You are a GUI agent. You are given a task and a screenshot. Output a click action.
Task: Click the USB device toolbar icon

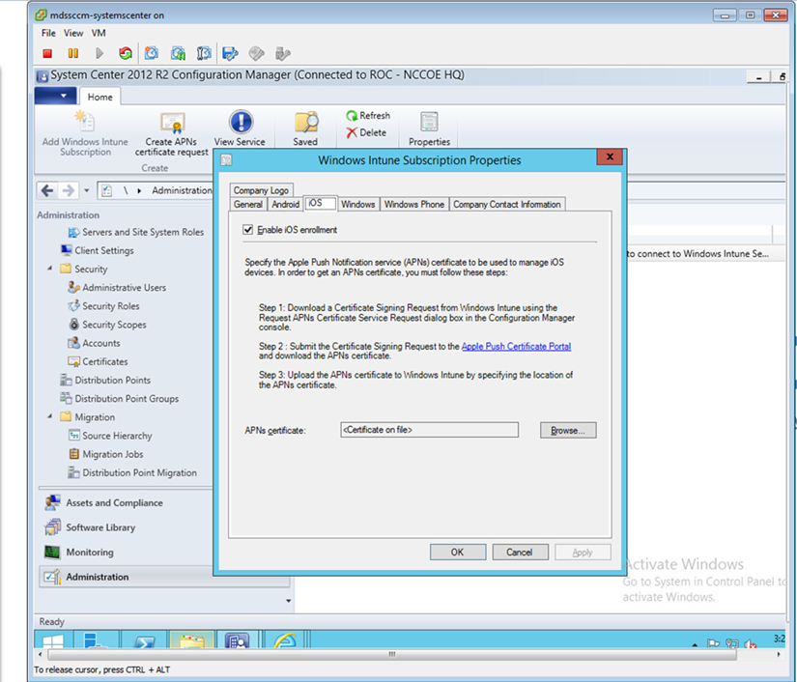[283, 53]
